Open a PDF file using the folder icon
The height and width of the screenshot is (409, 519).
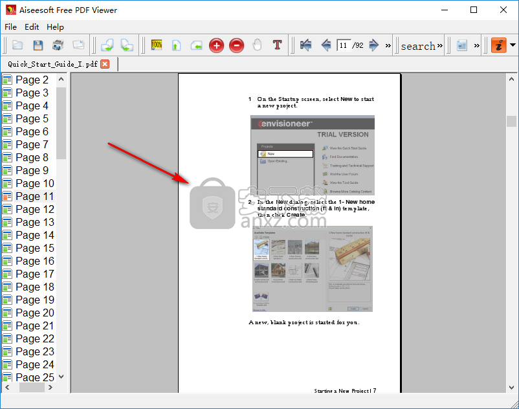coord(17,45)
